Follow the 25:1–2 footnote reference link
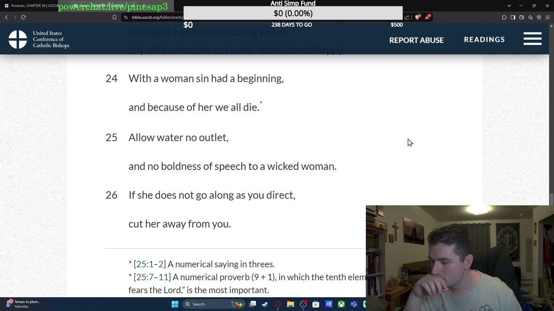This screenshot has width=554, height=311. click(150, 264)
